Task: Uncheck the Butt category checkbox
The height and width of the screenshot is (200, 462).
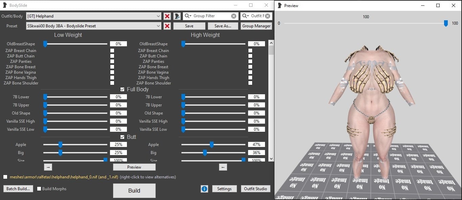Action: point(123,137)
